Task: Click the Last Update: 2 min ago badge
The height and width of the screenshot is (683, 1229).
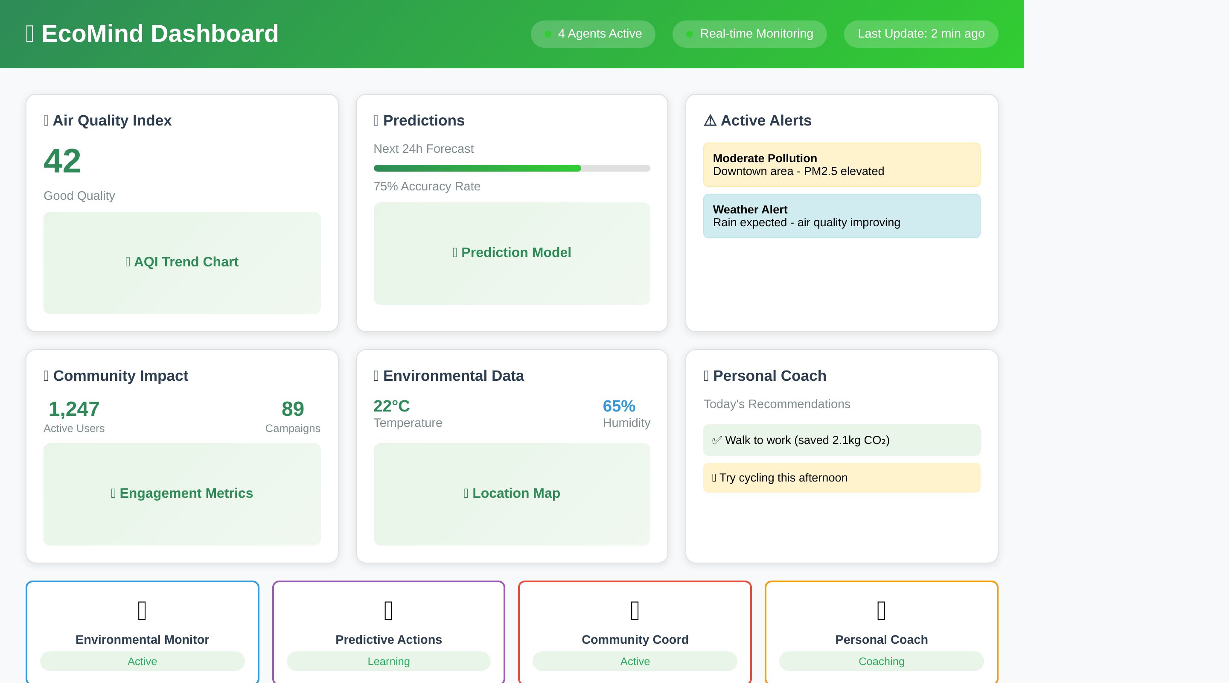Action: click(x=921, y=34)
